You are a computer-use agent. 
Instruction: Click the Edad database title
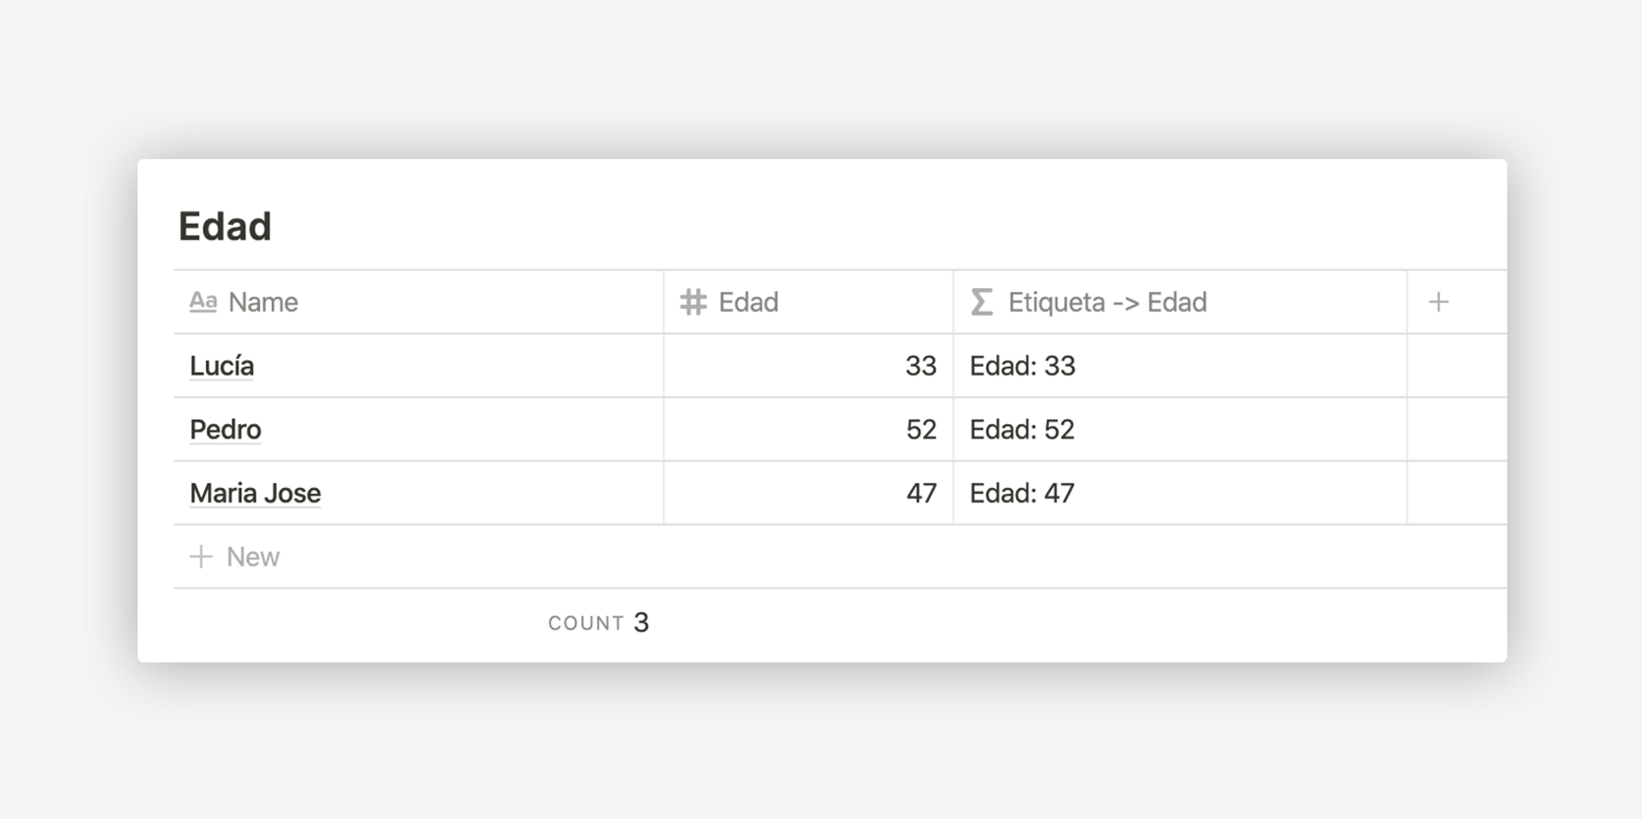coord(225,227)
